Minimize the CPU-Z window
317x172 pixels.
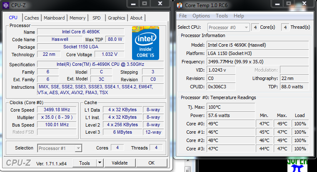133,4
